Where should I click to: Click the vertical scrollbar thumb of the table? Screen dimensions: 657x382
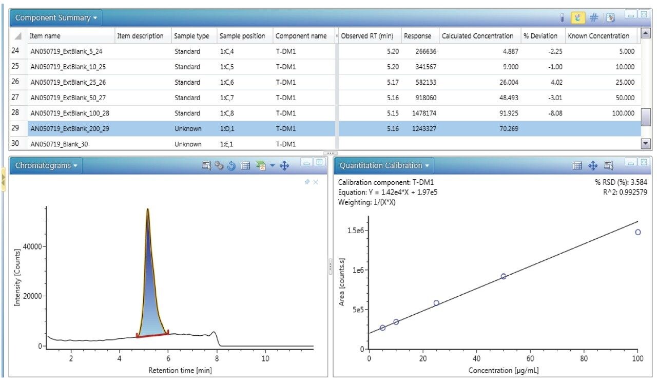click(646, 118)
